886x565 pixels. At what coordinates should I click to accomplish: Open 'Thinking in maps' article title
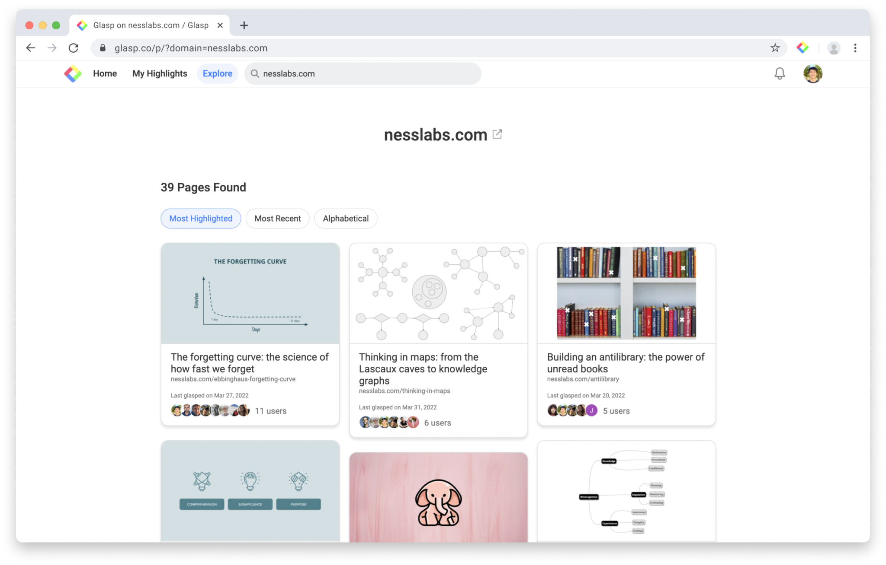pyautogui.click(x=423, y=369)
